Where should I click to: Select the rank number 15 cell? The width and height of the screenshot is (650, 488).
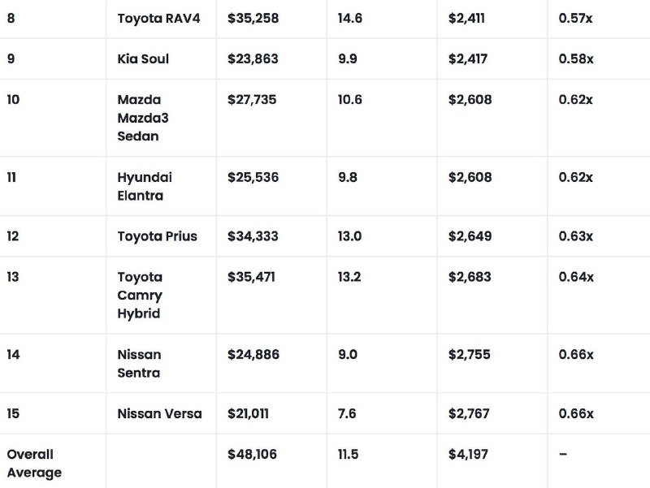click(12, 413)
